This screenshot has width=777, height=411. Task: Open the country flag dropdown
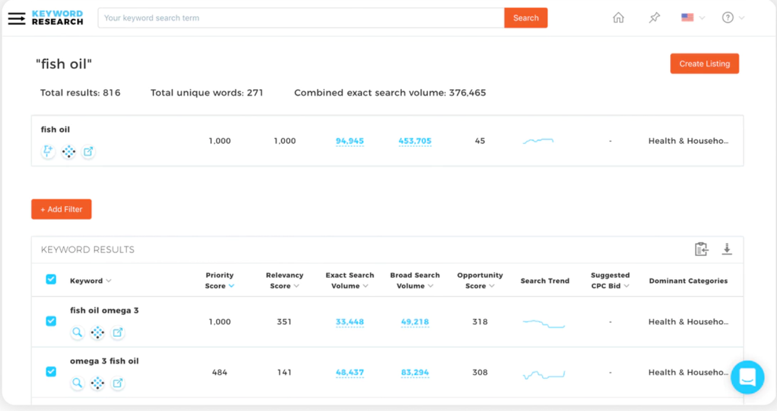pos(691,18)
